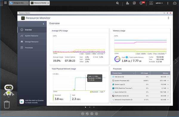
Task: Select the third desktop page dot
Action: pyautogui.click(x=94, y=107)
